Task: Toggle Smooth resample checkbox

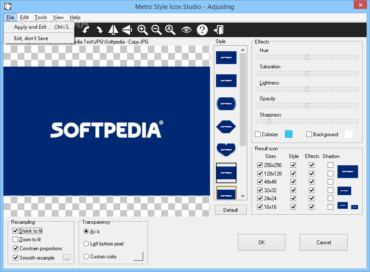Action: pos(15,257)
